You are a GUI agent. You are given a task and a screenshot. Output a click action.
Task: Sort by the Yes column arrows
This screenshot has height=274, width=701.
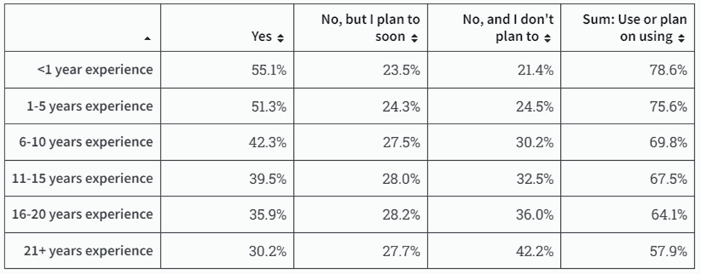point(280,39)
